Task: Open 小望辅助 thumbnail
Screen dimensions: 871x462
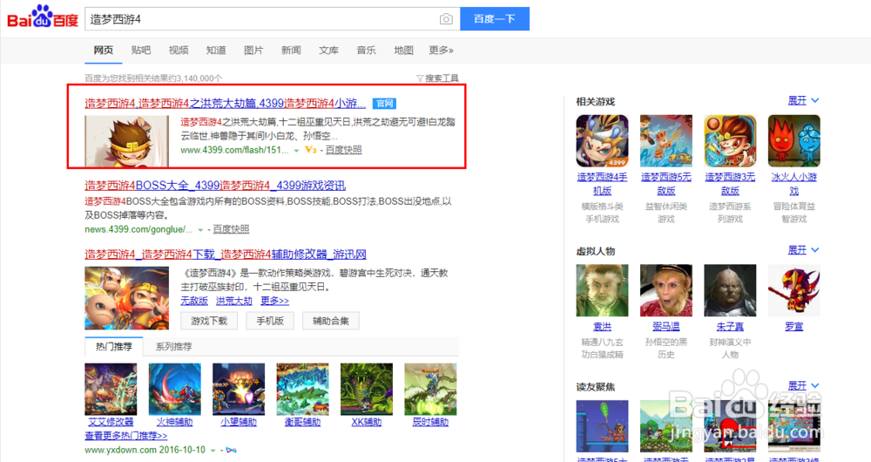Action: point(239,389)
